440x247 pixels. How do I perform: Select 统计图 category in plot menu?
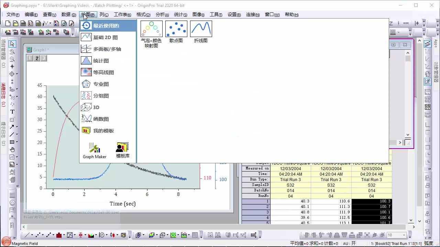click(108, 61)
